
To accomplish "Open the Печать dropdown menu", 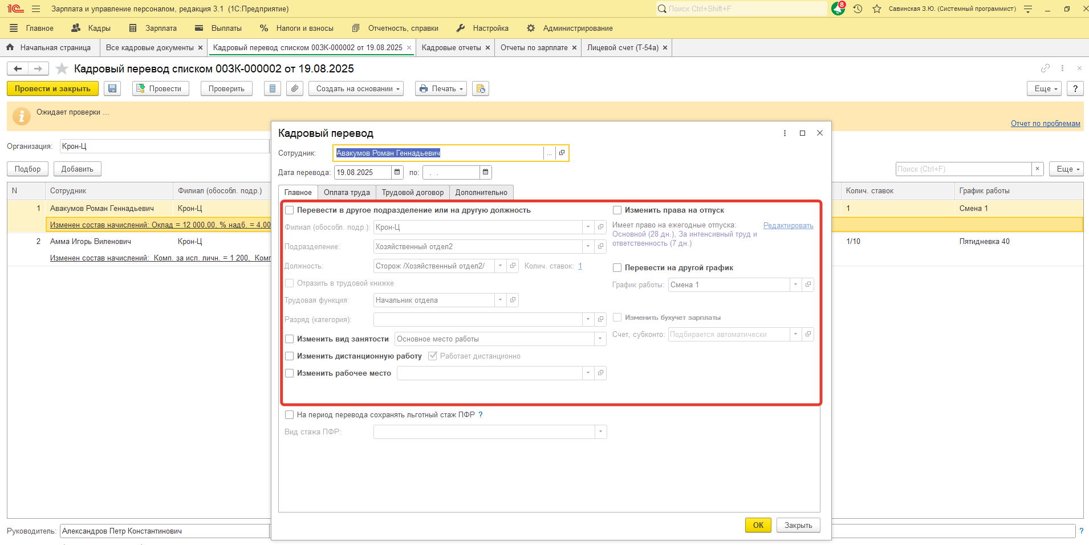I will point(441,89).
